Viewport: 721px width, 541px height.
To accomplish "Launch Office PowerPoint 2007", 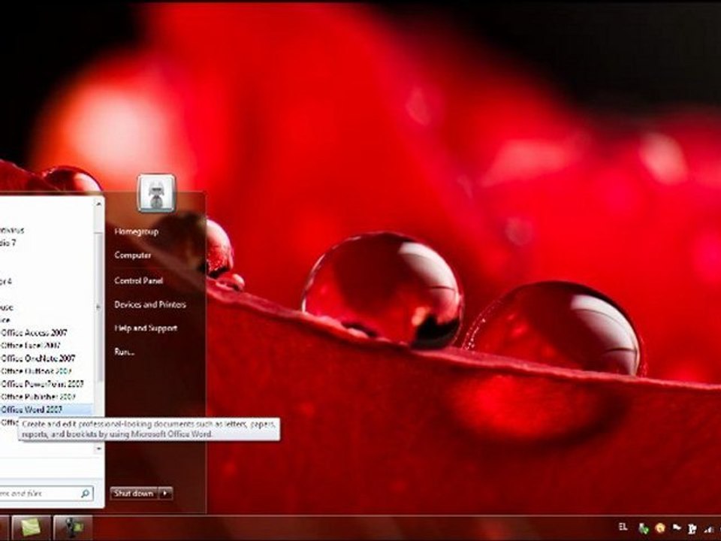I will (x=42, y=384).
